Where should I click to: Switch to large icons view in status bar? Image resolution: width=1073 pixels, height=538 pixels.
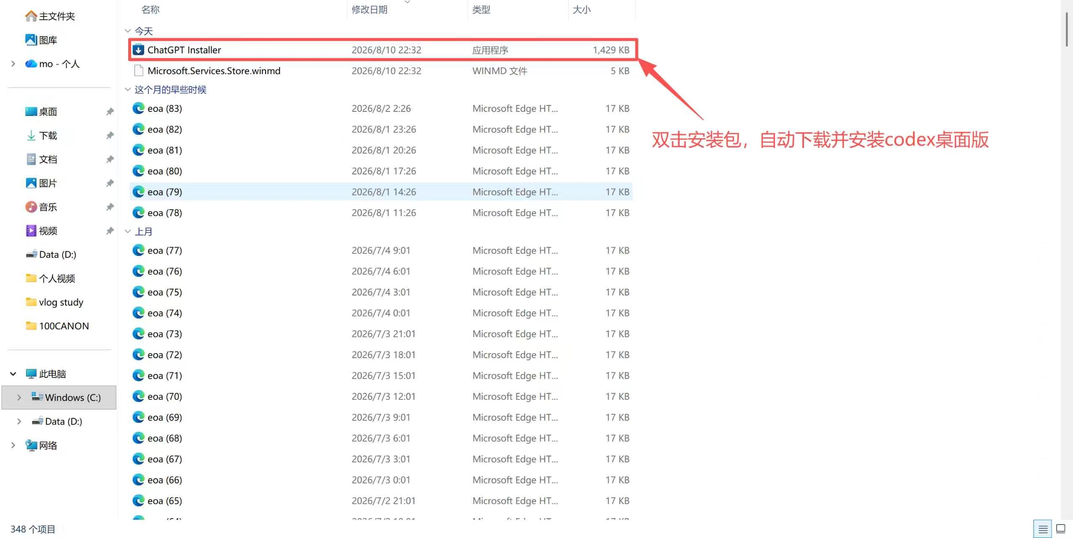pos(1061,529)
